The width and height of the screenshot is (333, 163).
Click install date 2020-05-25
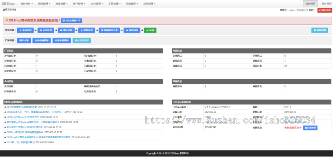point(210,112)
